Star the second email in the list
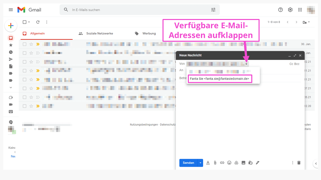The width and height of the screenshot is (321, 180). coord(31,53)
